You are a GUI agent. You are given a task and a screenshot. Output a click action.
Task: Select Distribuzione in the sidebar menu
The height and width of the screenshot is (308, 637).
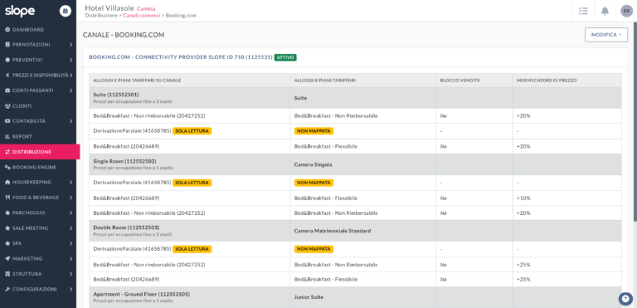click(x=40, y=152)
